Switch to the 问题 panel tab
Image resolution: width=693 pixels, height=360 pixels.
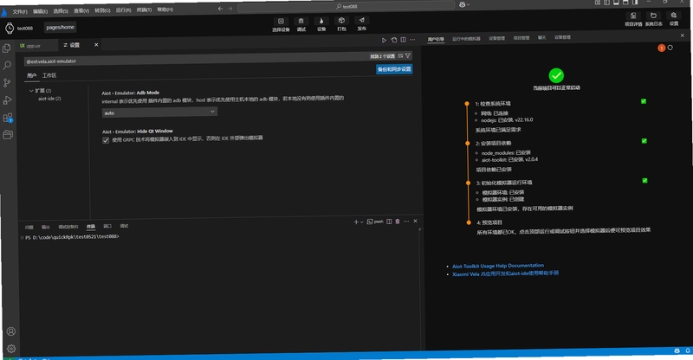pyautogui.click(x=29, y=227)
